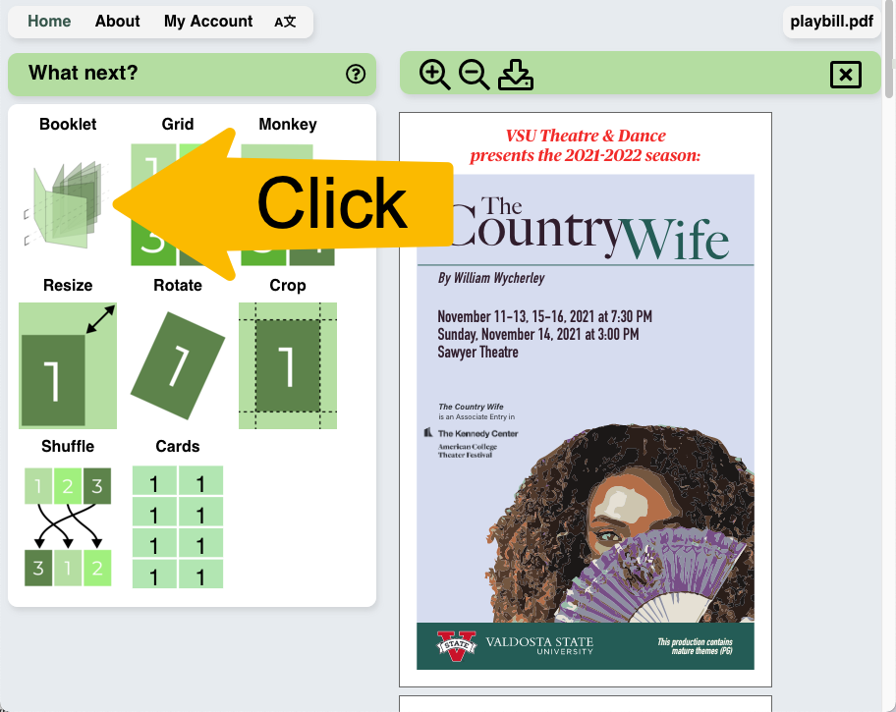Click the Rotate label
Image resolution: width=896 pixels, height=712 pixels.
coord(178,285)
